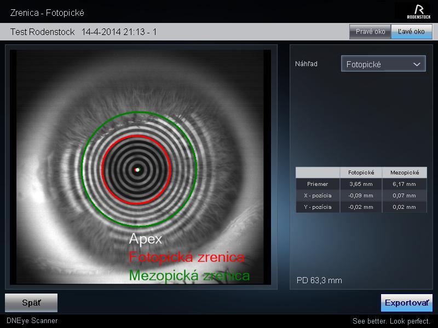Viewport: 438px width, 328px height.
Task: Click the 6,17 mm mesopic diameter value
Action: click(x=404, y=184)
